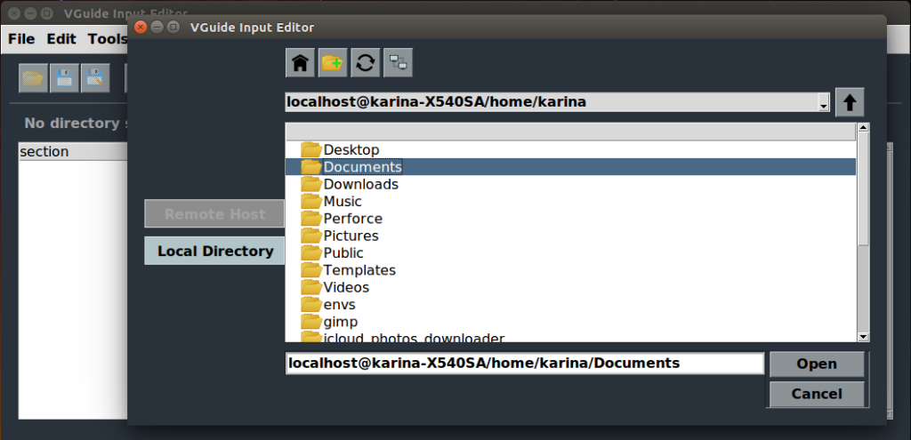Image resolution: width=911 pixels, height=440 pixels.
Task: Click the file list column header
Action: click(x=570, y=132)
